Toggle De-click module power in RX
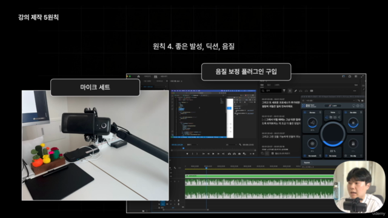This screenshot has width=388, height=218. point(346,113)
